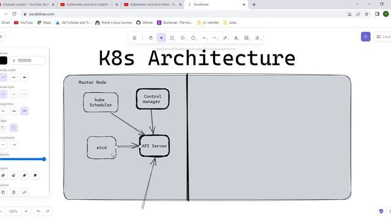This screenshot has width=391, height=220.
Task: Activate the Selection arrow tool
Action: 161,38
